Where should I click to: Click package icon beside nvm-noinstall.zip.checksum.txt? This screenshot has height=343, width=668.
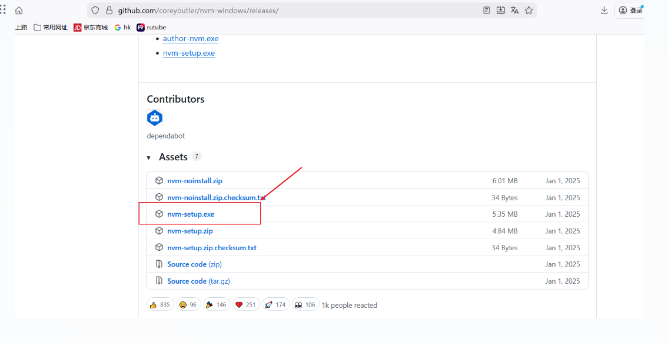(x=159, y=197)
